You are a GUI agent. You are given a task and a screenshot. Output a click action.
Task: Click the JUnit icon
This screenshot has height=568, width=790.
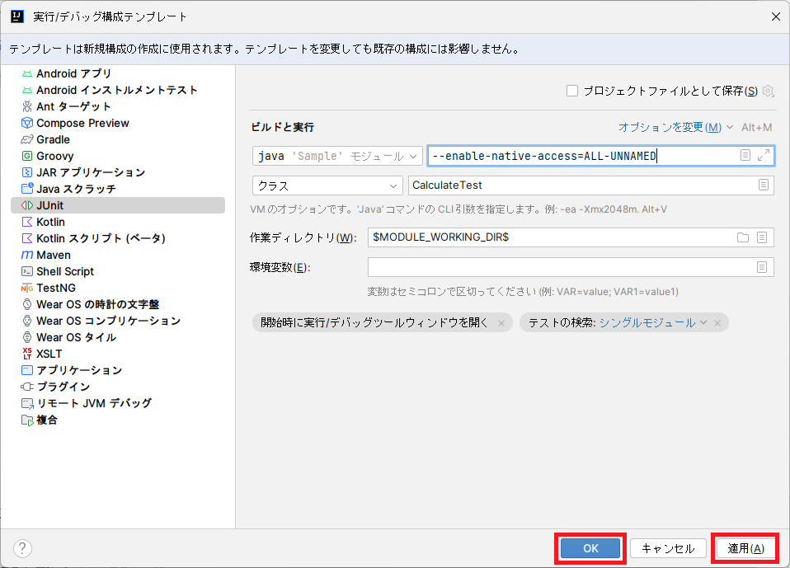tap(27, 205)
